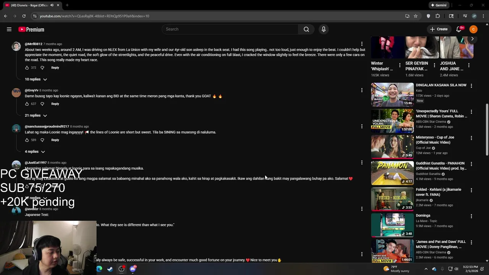Go to YouTube Premium home logo
Screen dimensions: 489x275
[31, 29]
